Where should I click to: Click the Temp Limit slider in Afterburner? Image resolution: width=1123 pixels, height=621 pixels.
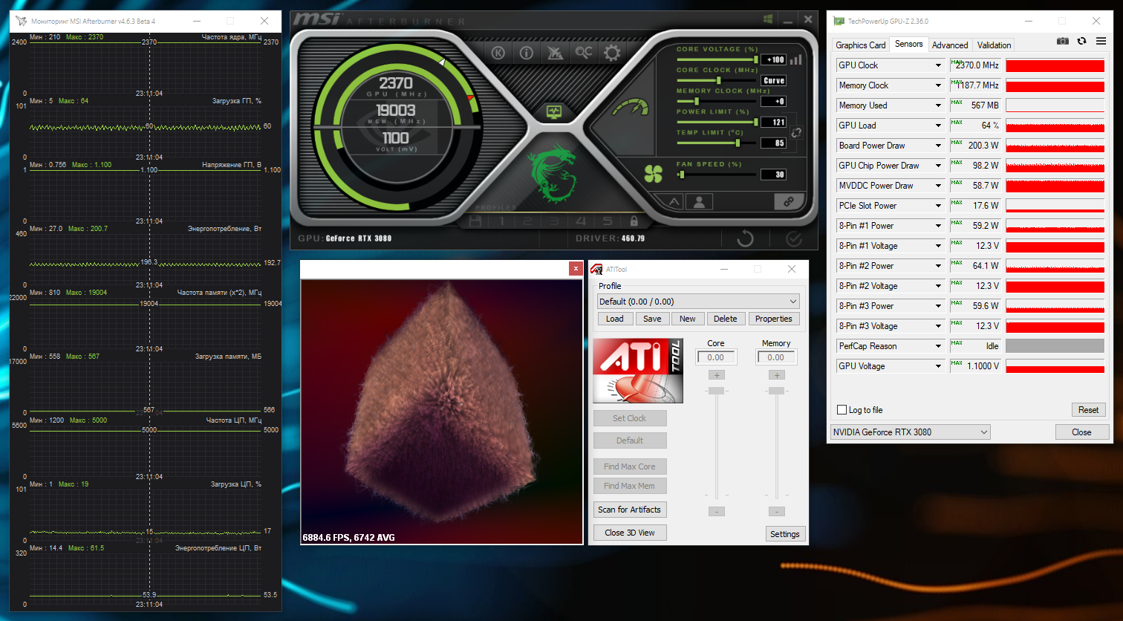point(717,143)
